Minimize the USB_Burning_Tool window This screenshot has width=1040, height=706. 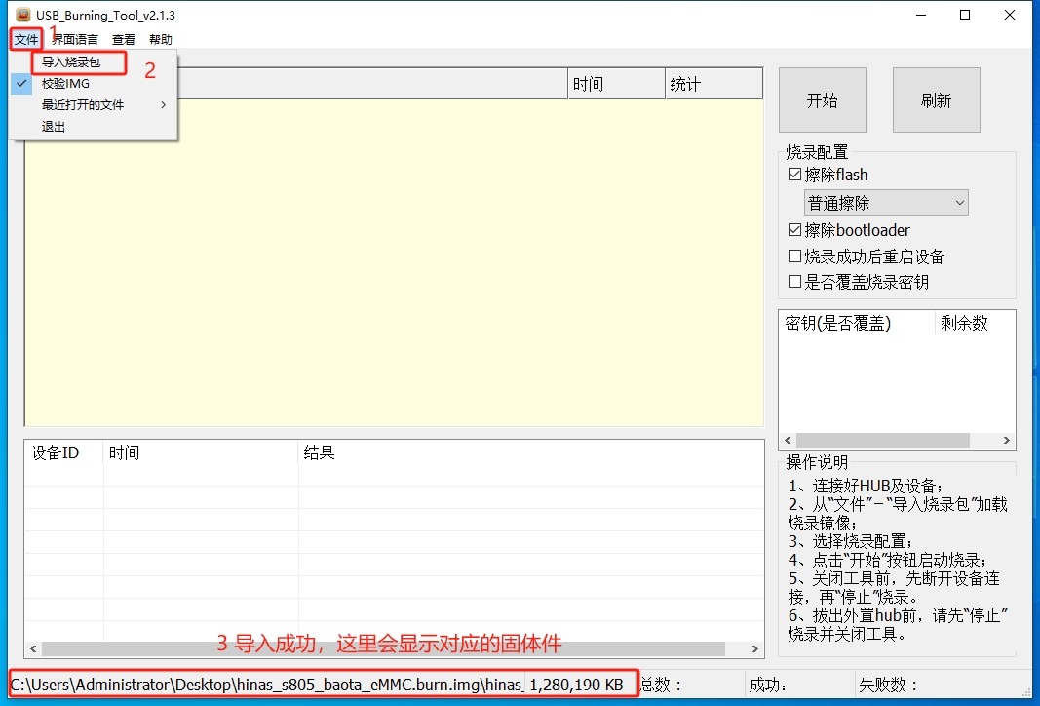point(921,15)
